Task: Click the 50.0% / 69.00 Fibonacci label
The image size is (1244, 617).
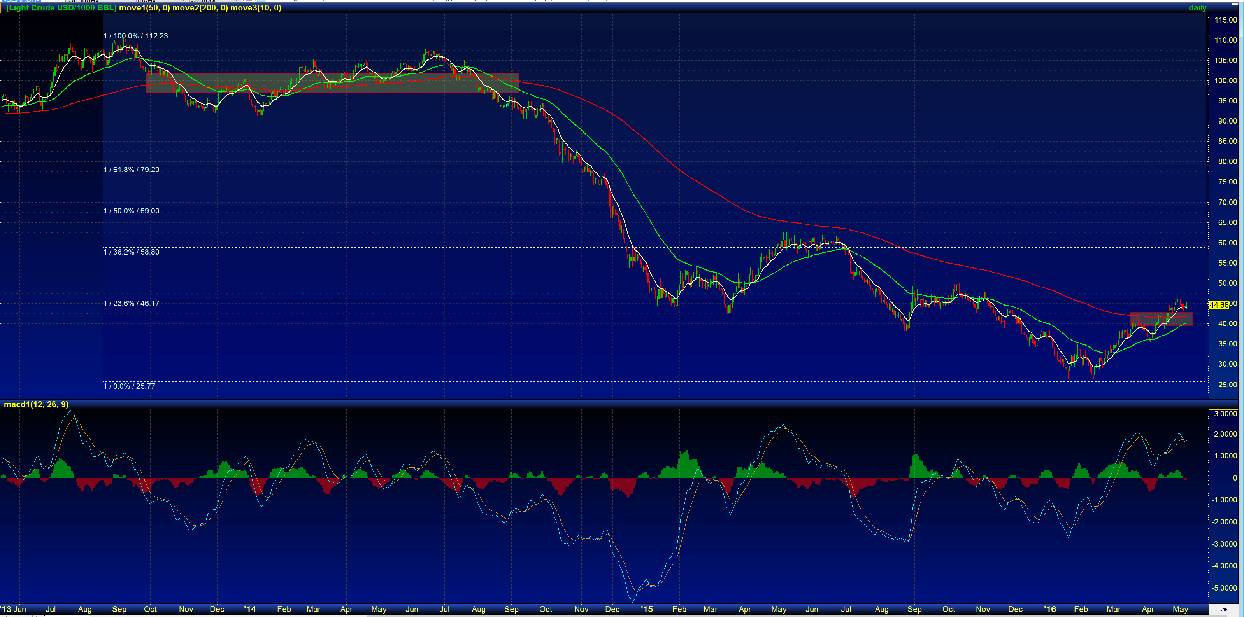Action: pos(132,211)
